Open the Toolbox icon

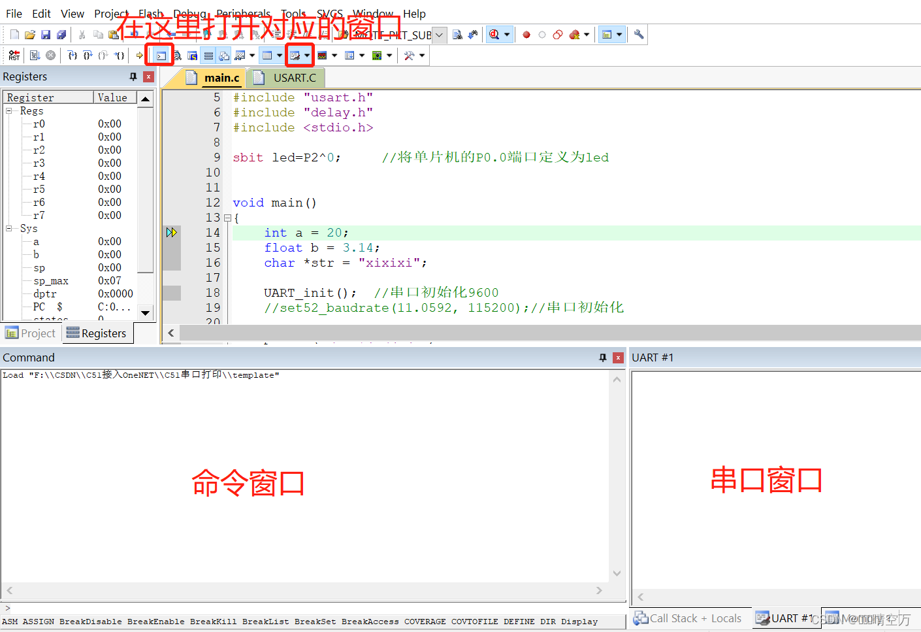click(x=410, y=56)
